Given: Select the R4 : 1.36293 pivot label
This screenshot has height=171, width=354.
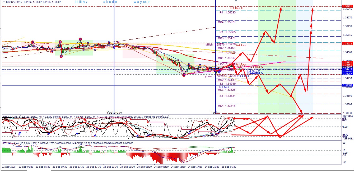Looking at the screenshot, I should point(227,12).
